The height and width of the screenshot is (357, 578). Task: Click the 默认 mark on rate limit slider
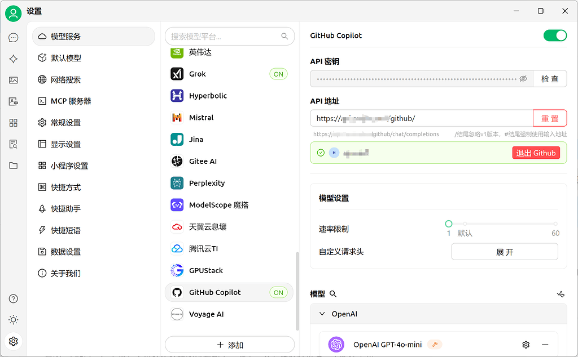point(465,233)
